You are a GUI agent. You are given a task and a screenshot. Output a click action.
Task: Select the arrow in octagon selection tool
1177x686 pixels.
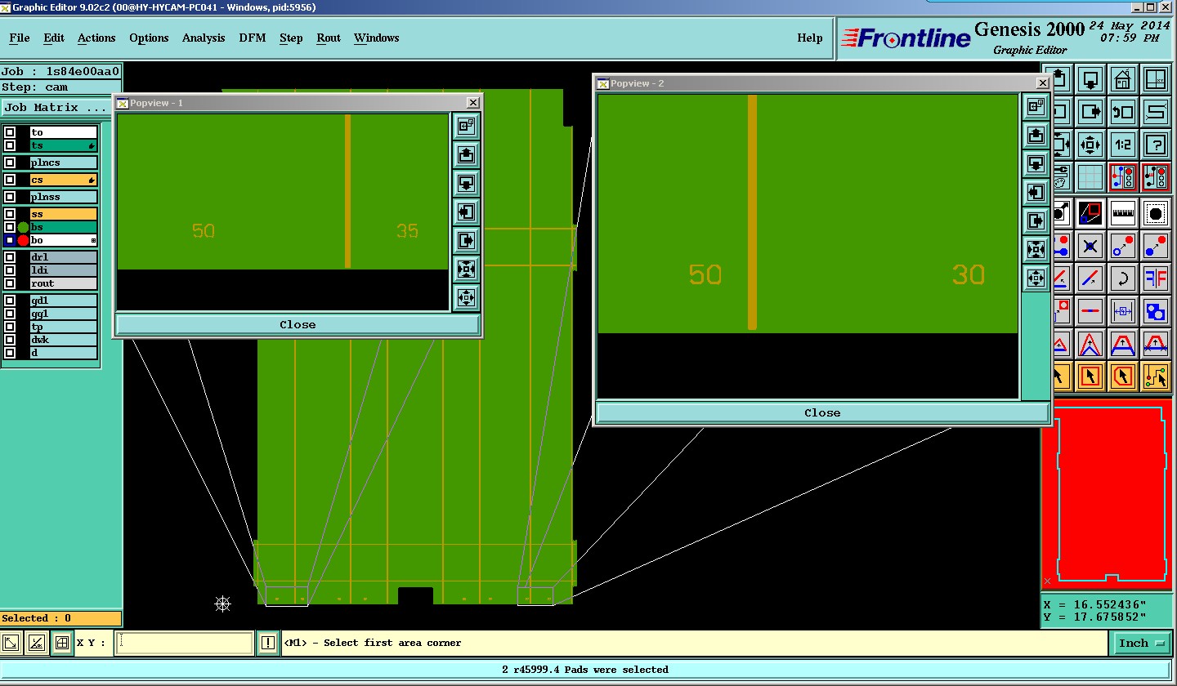click(1122, 376)
